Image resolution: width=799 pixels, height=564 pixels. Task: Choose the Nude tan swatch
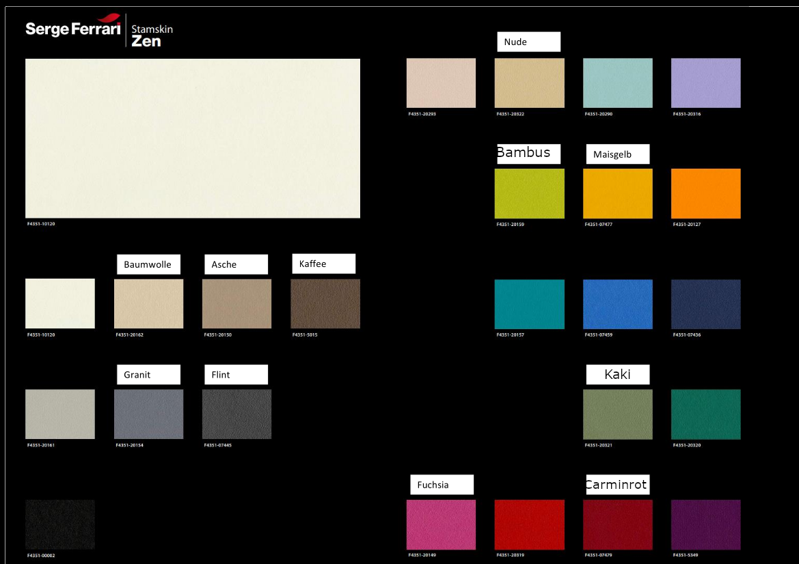[x=530, y=83]
